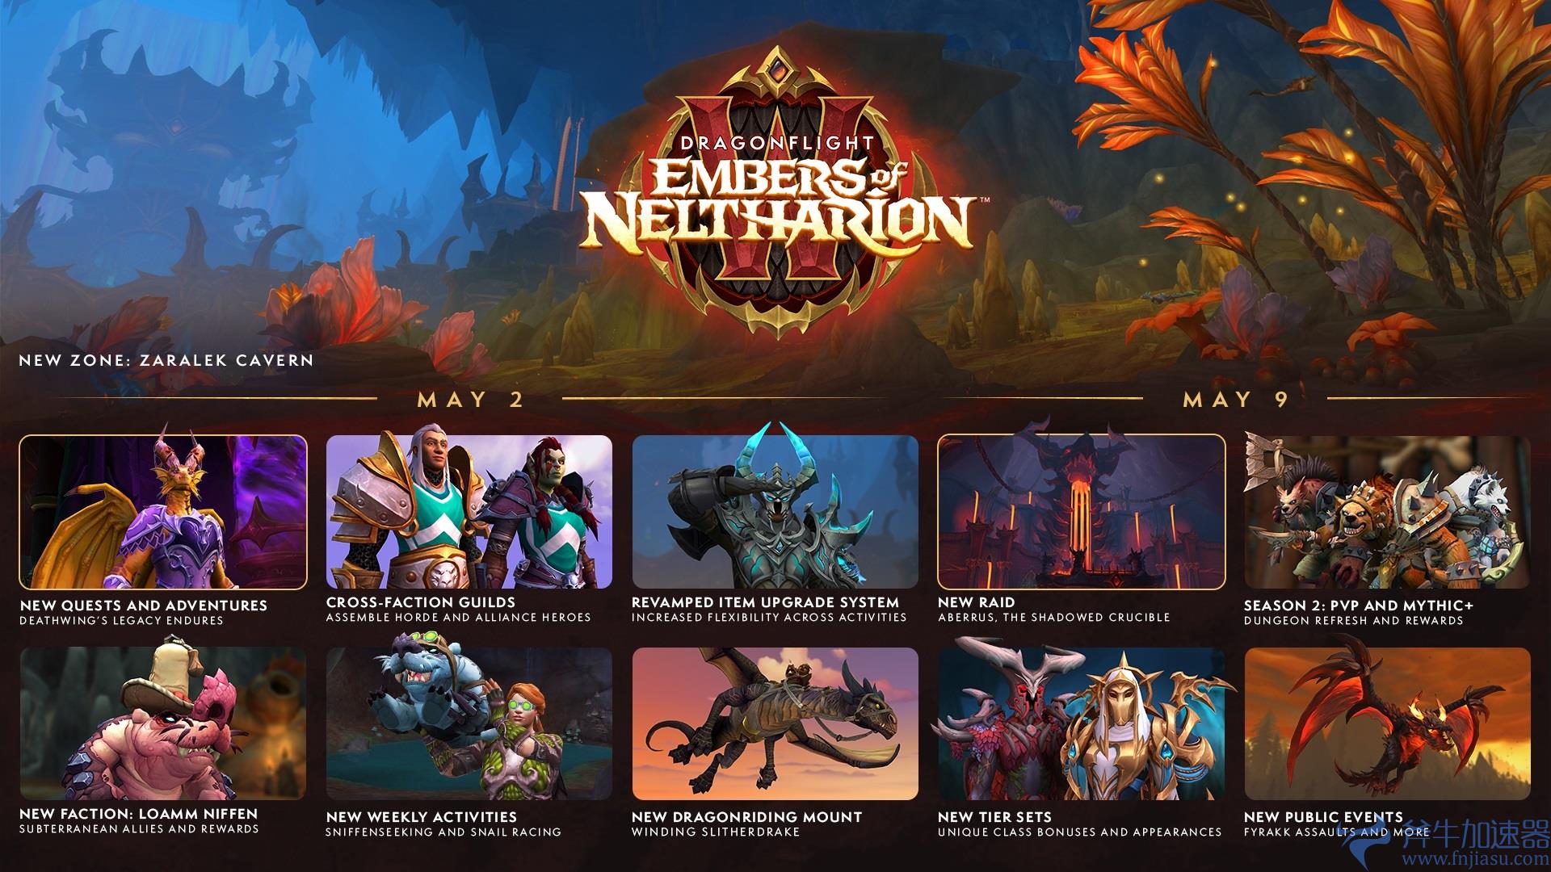Screen dimensions: 1551x872
Task: Open the Loamm Niffen faction thumbnail
Action: [x=163, y=723]
